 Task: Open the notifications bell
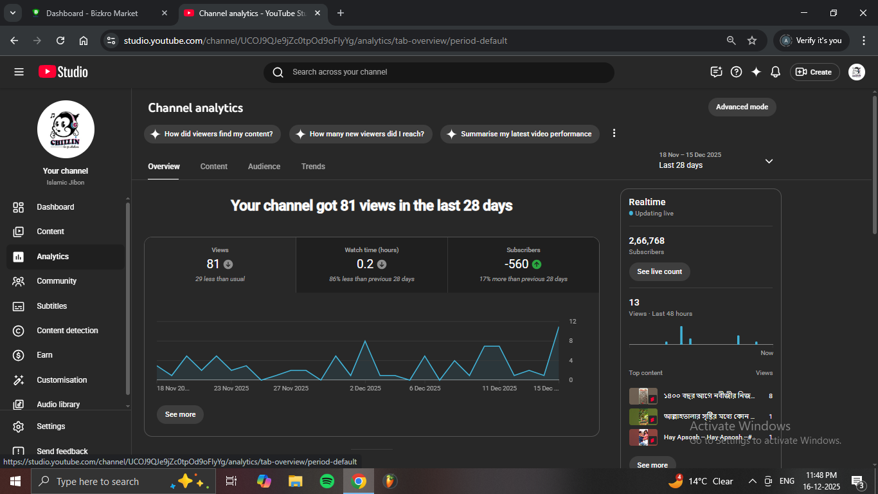click(776, 72)
